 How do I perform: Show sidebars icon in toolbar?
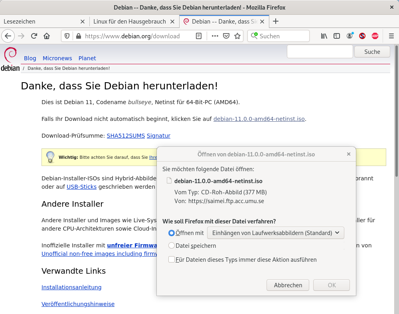(337, 36)
